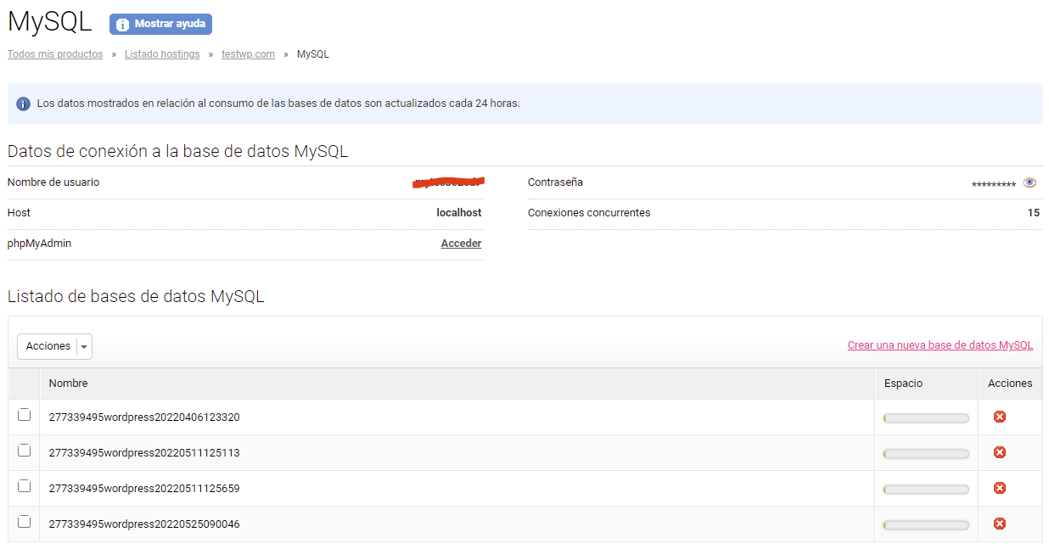Viewport: 1049px width, 549px height.
Task: Click database name 277339495wordpress20220511125659
Action: [144, 489]
